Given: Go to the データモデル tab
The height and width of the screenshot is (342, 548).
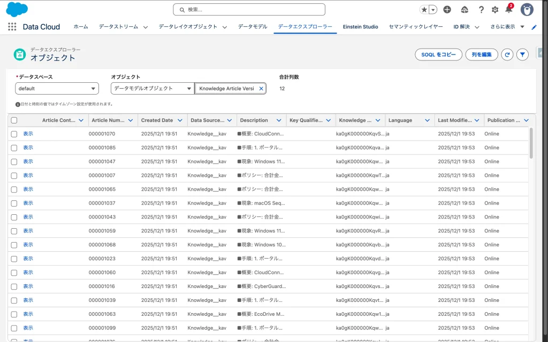Looking at the screenshot, I should pos(253,27).
